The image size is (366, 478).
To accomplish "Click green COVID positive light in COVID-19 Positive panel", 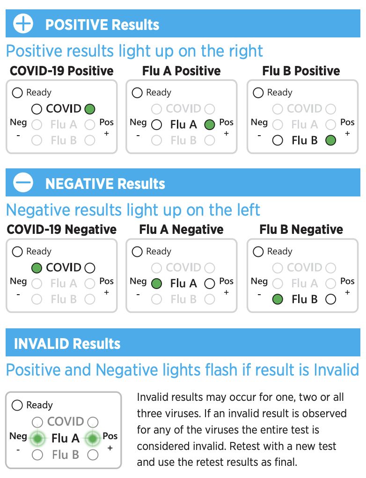I will tap(90, 109).
